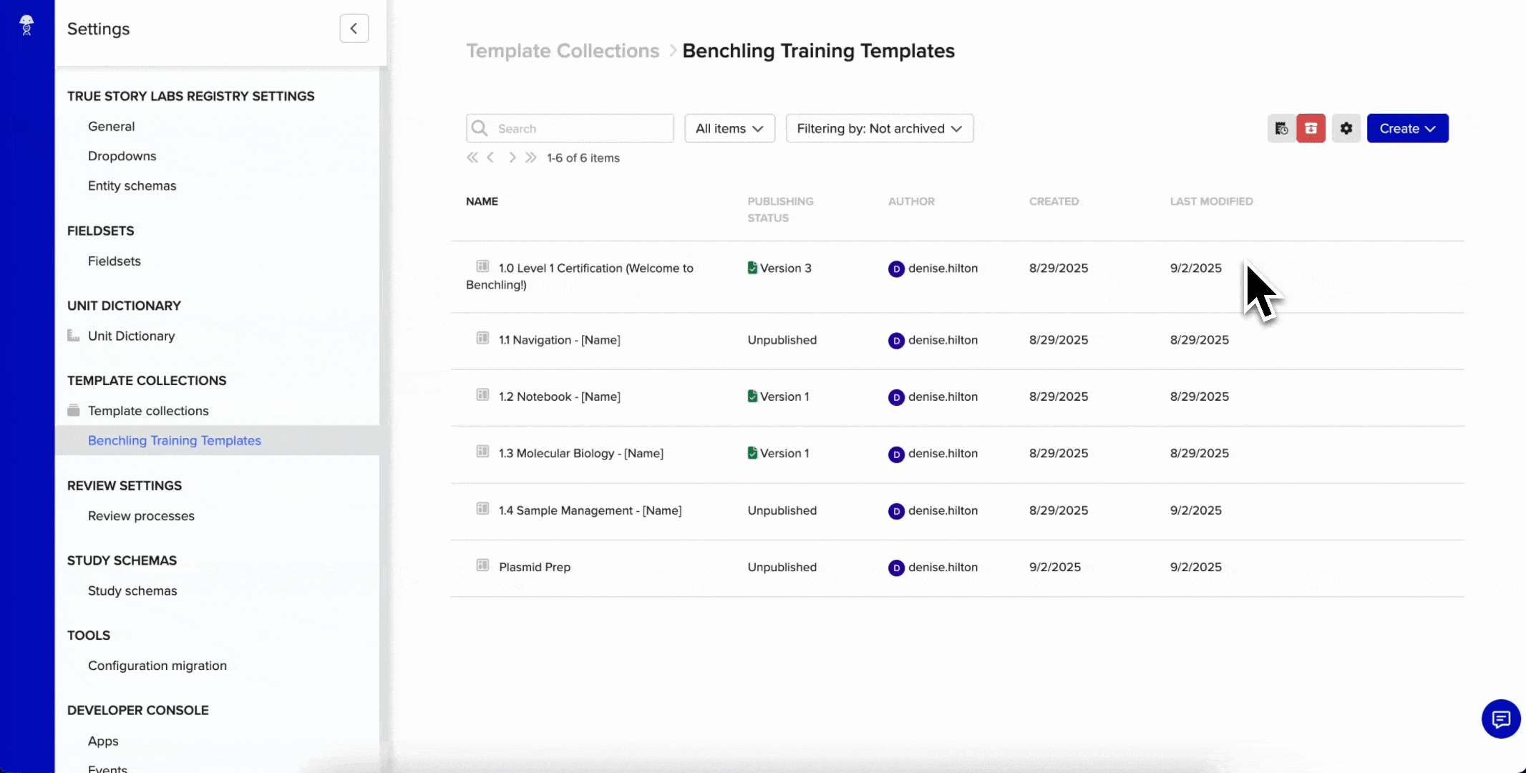Image resolution: width=1526 pixels, height=773 pixels.
Task: Open the All items dropdown
Action: pos(729,128)
